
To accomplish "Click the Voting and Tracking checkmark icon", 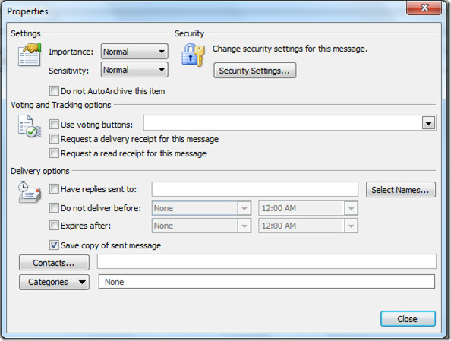I will coord(30,126).
